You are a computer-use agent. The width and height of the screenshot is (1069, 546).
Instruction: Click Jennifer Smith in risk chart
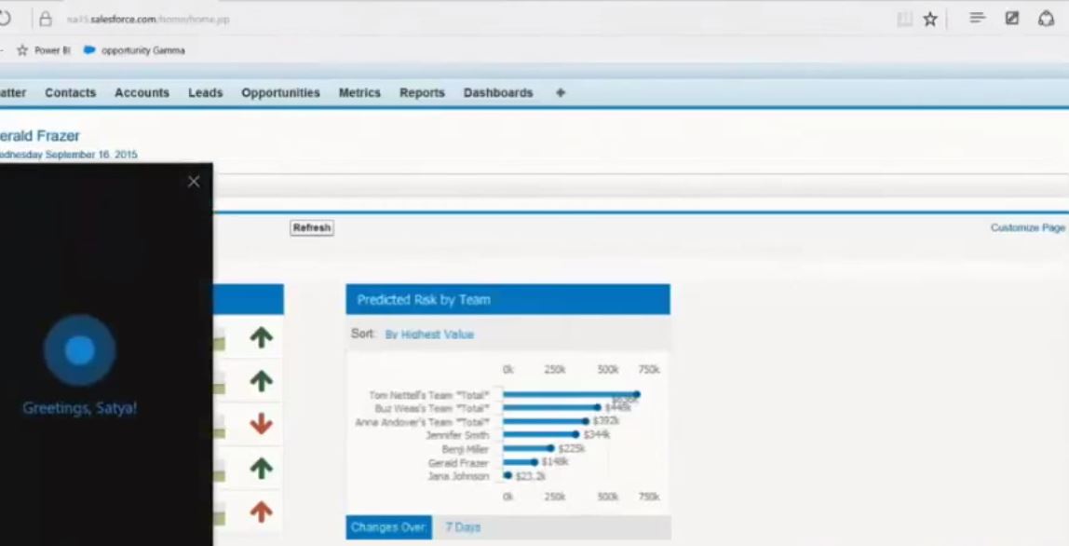[x=457, y=435]
